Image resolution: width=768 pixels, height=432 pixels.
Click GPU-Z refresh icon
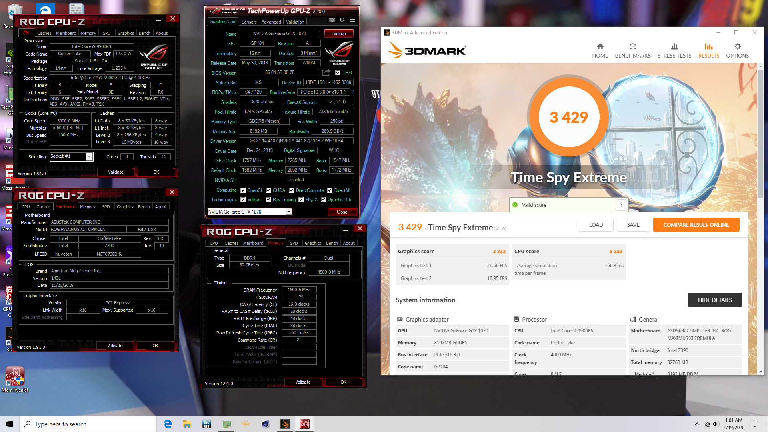(x=342, y=20)
